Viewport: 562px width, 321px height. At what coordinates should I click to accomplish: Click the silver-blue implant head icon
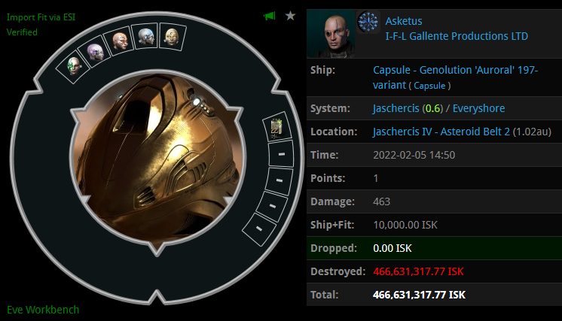click(x=146, y=36)
